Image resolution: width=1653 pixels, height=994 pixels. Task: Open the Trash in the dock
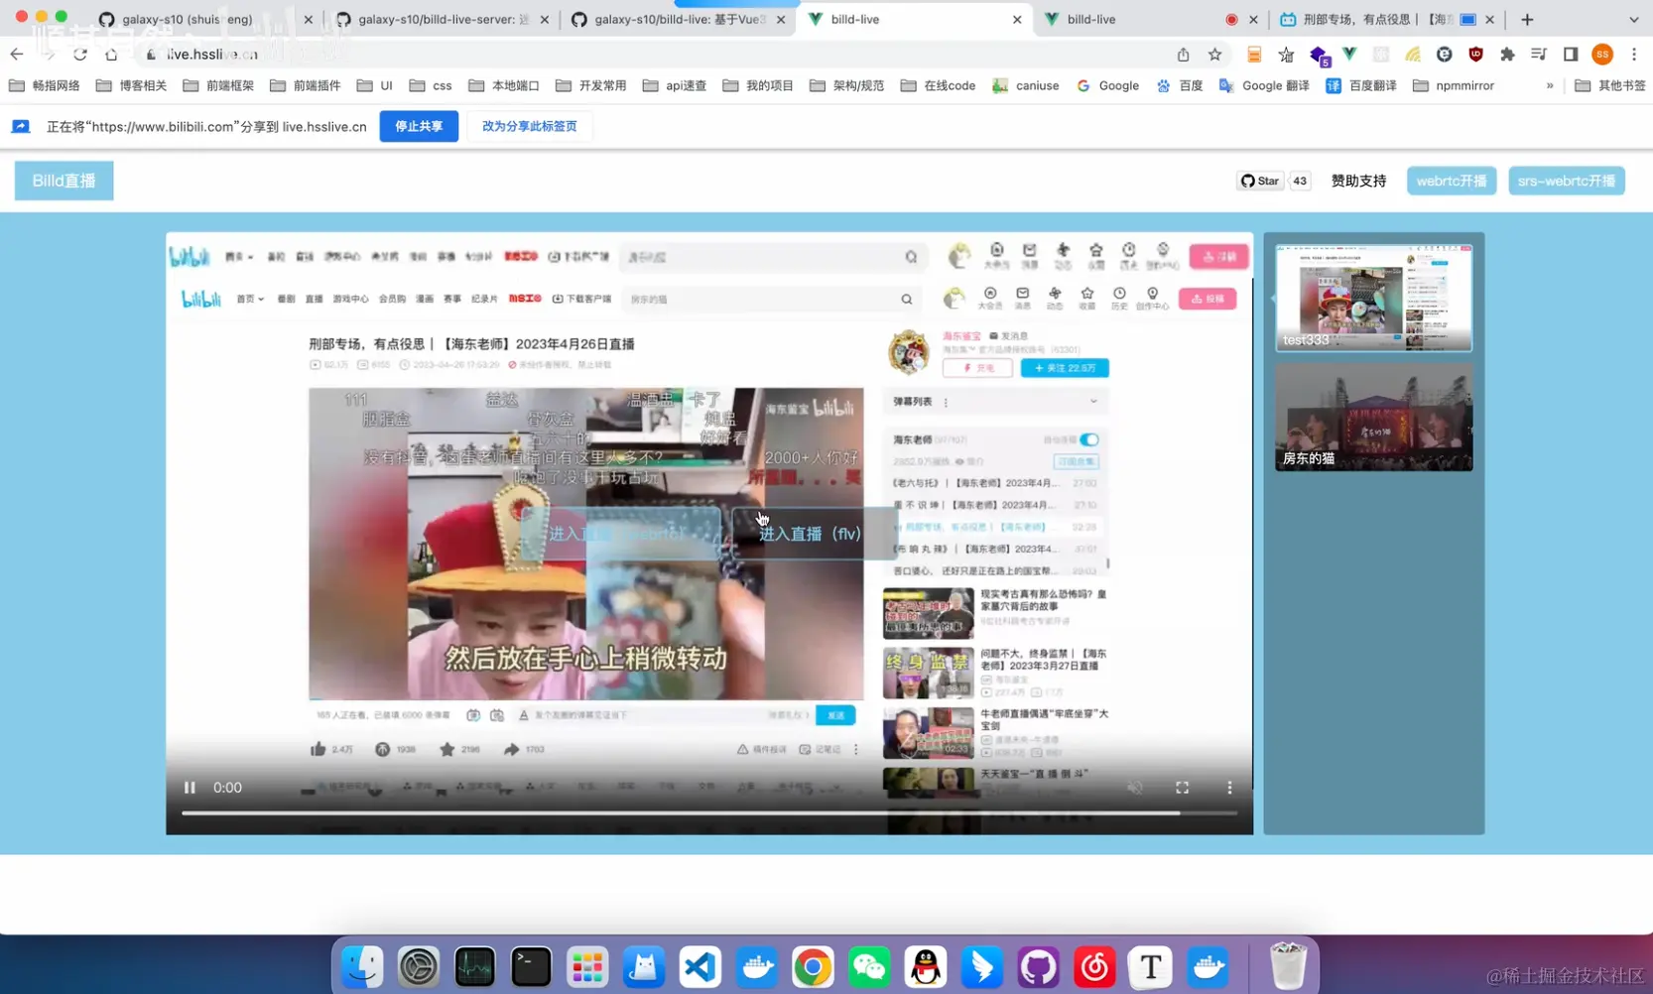point(1288,966)
